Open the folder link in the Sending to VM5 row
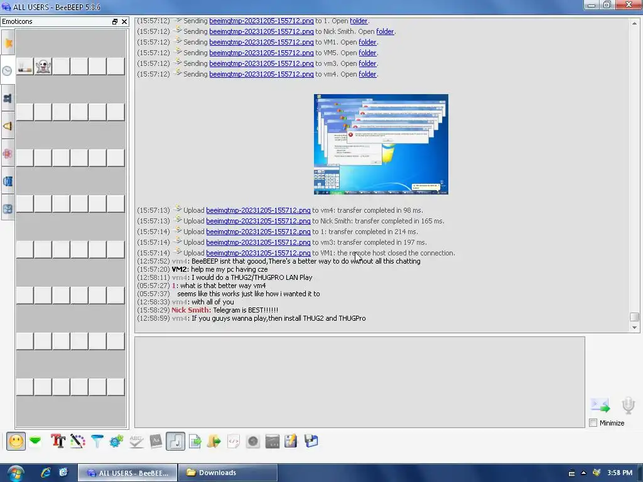The height and width of the screenshot is (482, 643). pos(367,53)
